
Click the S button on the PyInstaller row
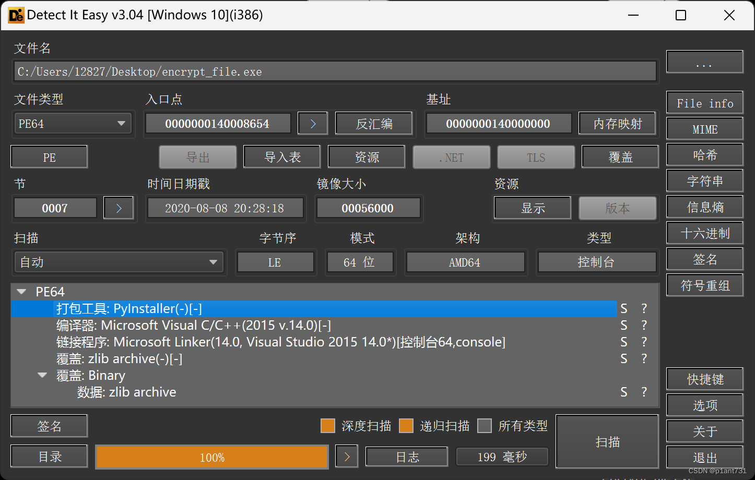pos(623,309)
